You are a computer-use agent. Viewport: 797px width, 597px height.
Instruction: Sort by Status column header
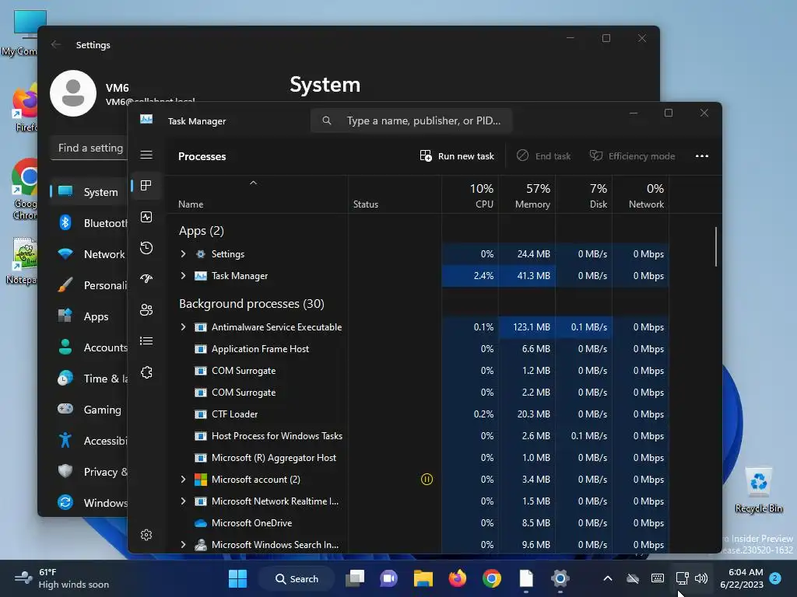click(x=395, y=195)
